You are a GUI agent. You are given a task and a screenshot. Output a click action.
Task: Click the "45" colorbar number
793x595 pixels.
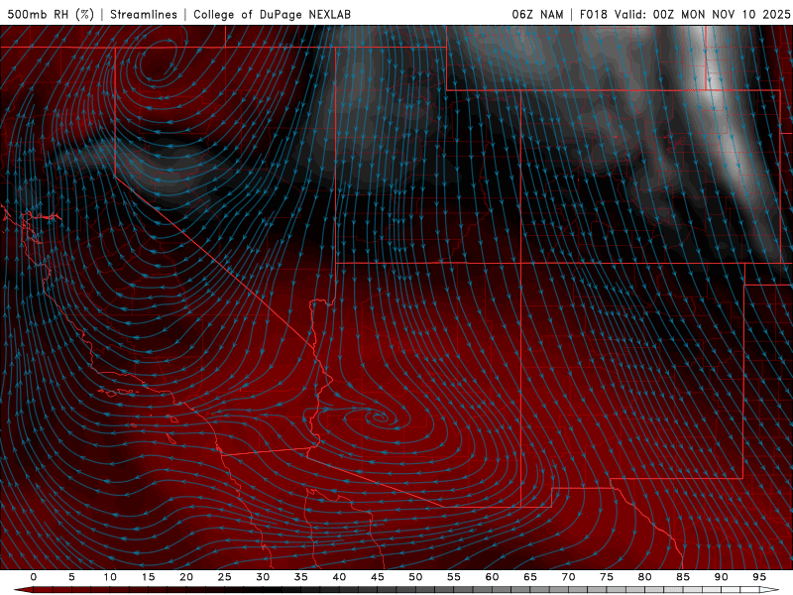click(378, 577)
